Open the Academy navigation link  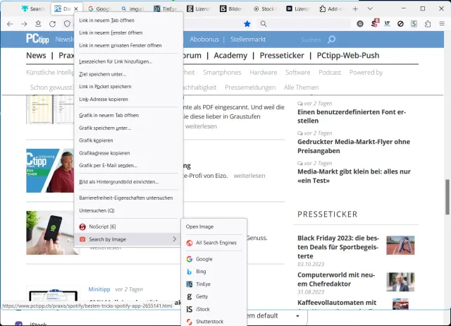(230, 55)
